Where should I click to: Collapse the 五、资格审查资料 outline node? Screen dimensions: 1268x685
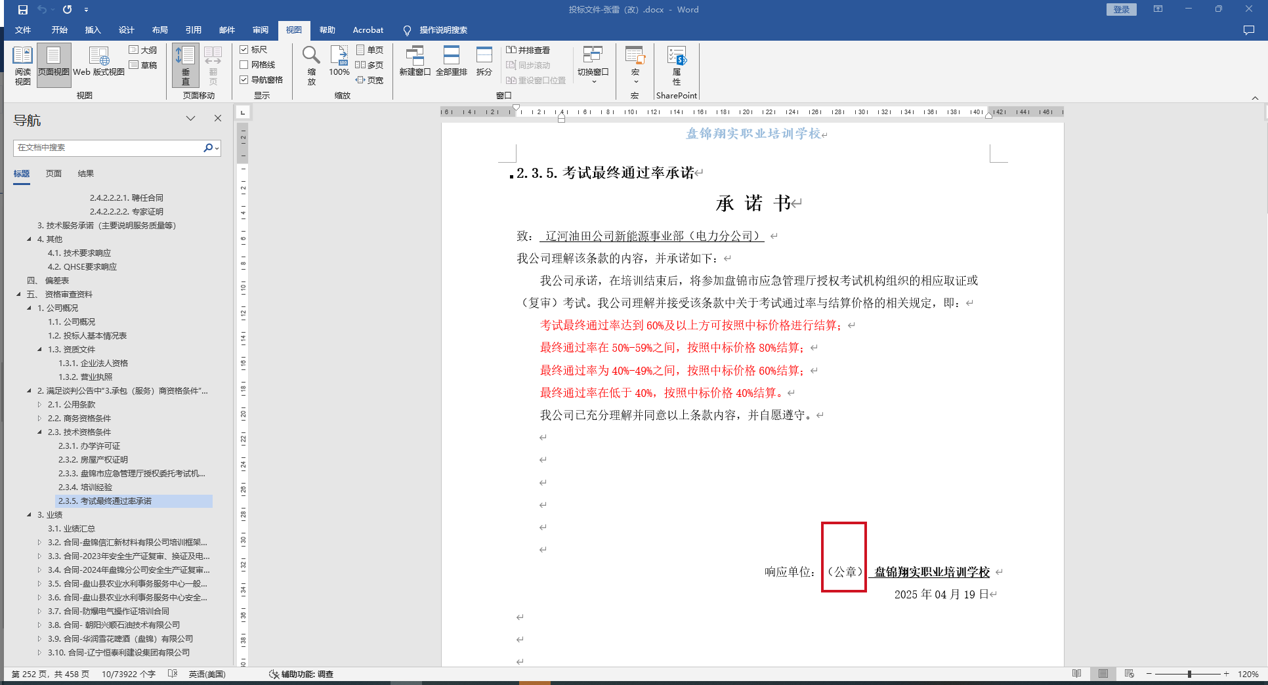coord(18,295)
